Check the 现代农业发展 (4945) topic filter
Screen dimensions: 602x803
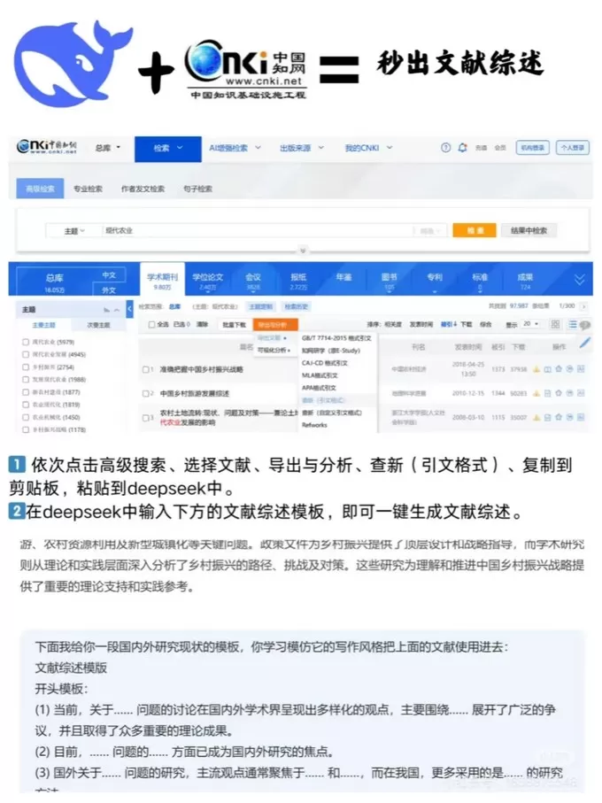tap(26, 354)
